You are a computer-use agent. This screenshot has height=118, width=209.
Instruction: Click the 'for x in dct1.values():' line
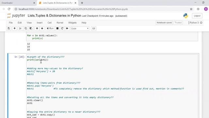(x=42, y=35)
